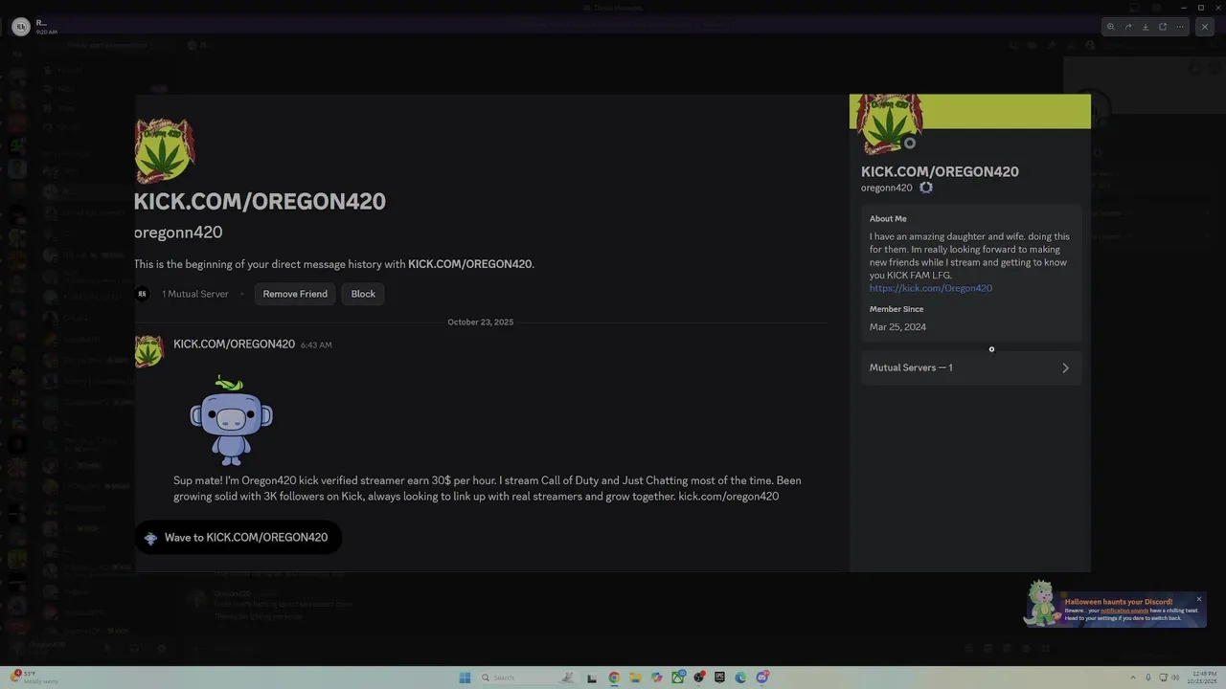Switch to Discord via its taskbar icon
1226x689 pixels.
[762, 678]
